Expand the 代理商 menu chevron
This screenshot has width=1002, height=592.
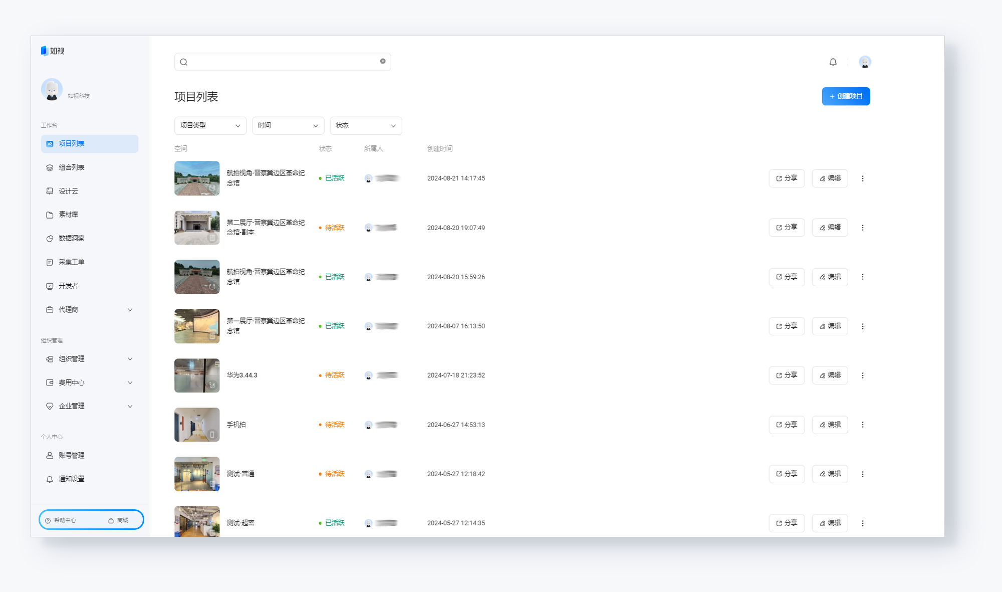click(x=130, y=310)
